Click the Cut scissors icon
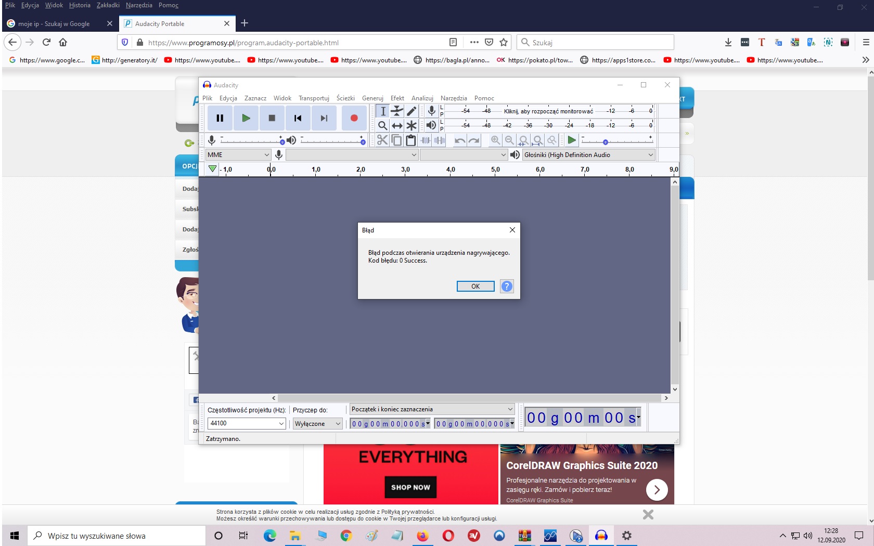 [x=382, y=140]
